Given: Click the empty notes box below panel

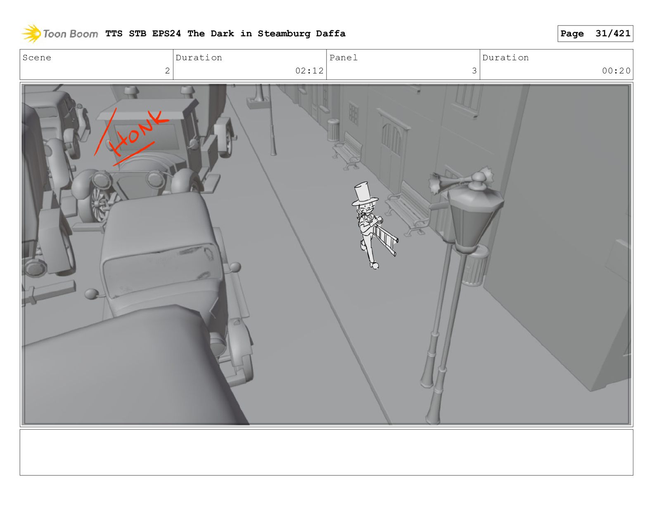Looking at the screenshot, I should click(x=326, y=452).
